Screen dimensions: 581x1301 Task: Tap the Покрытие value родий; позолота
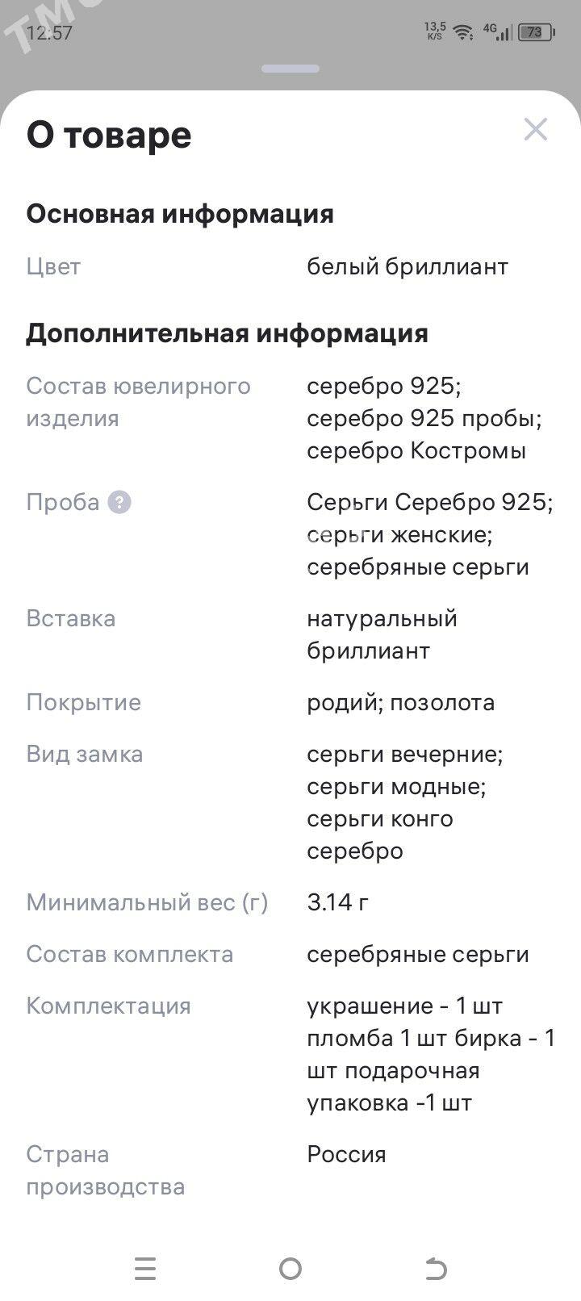point(401,703)
